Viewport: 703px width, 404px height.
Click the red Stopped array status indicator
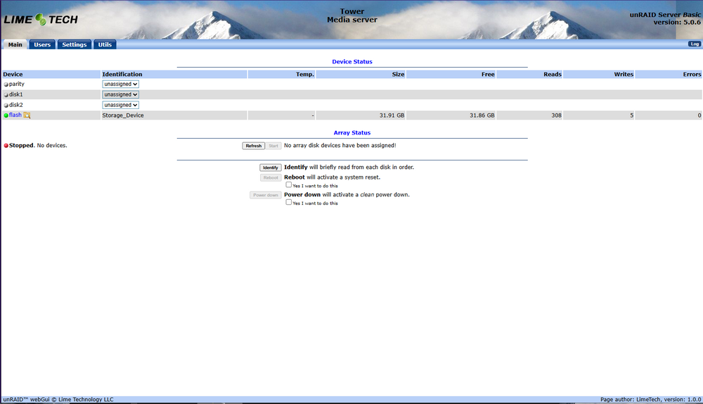pos(6,146)
